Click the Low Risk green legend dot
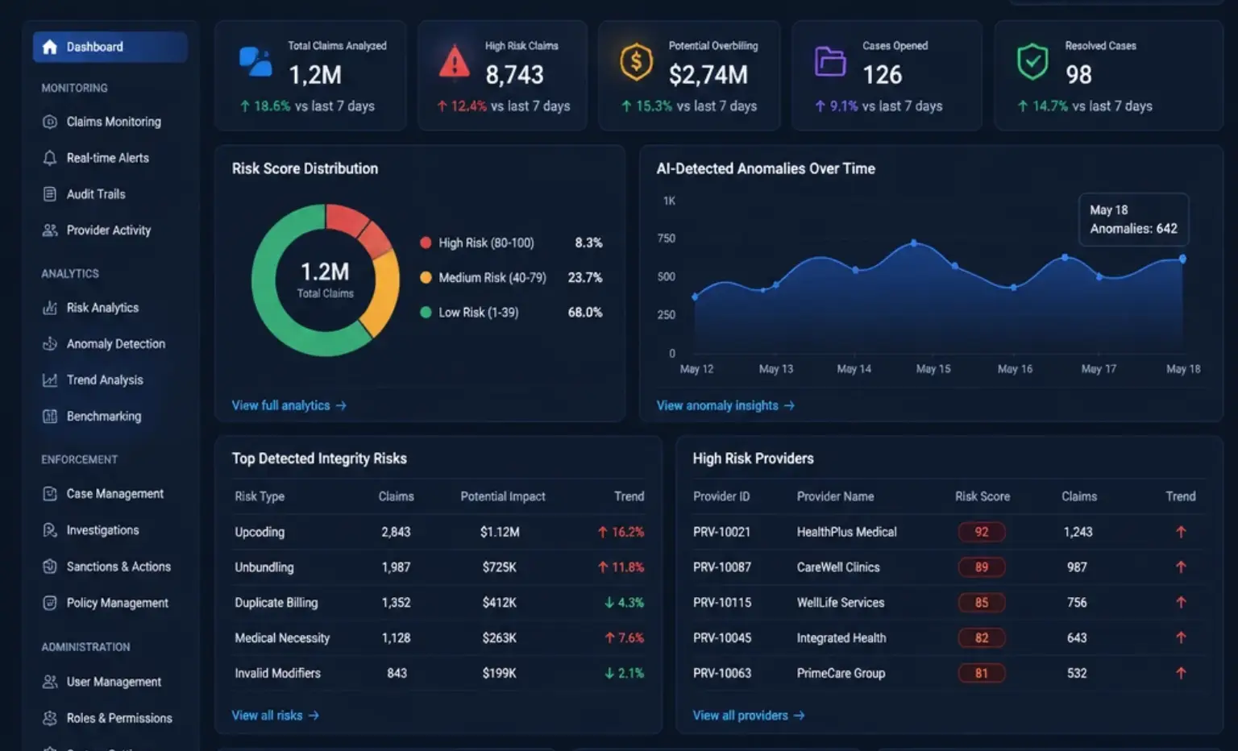This screenshot has width=1238, height=751. [426, 312]
